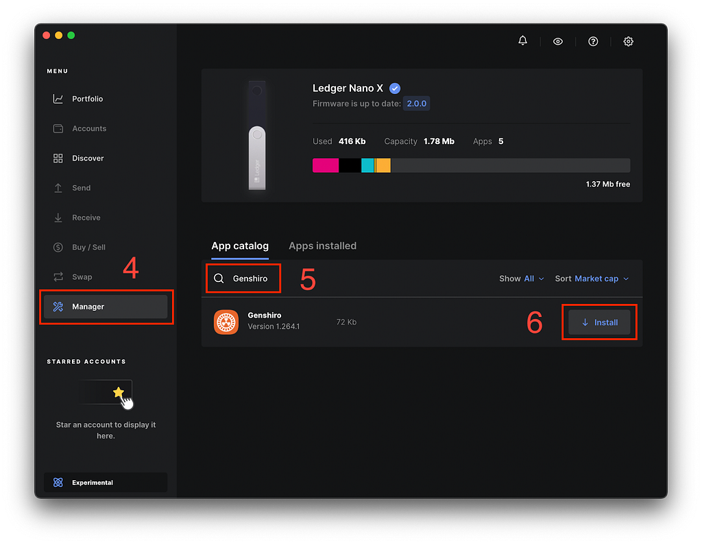Open Discover menu item
This screenshot has width=702, height=544.
tap(105, 158)
